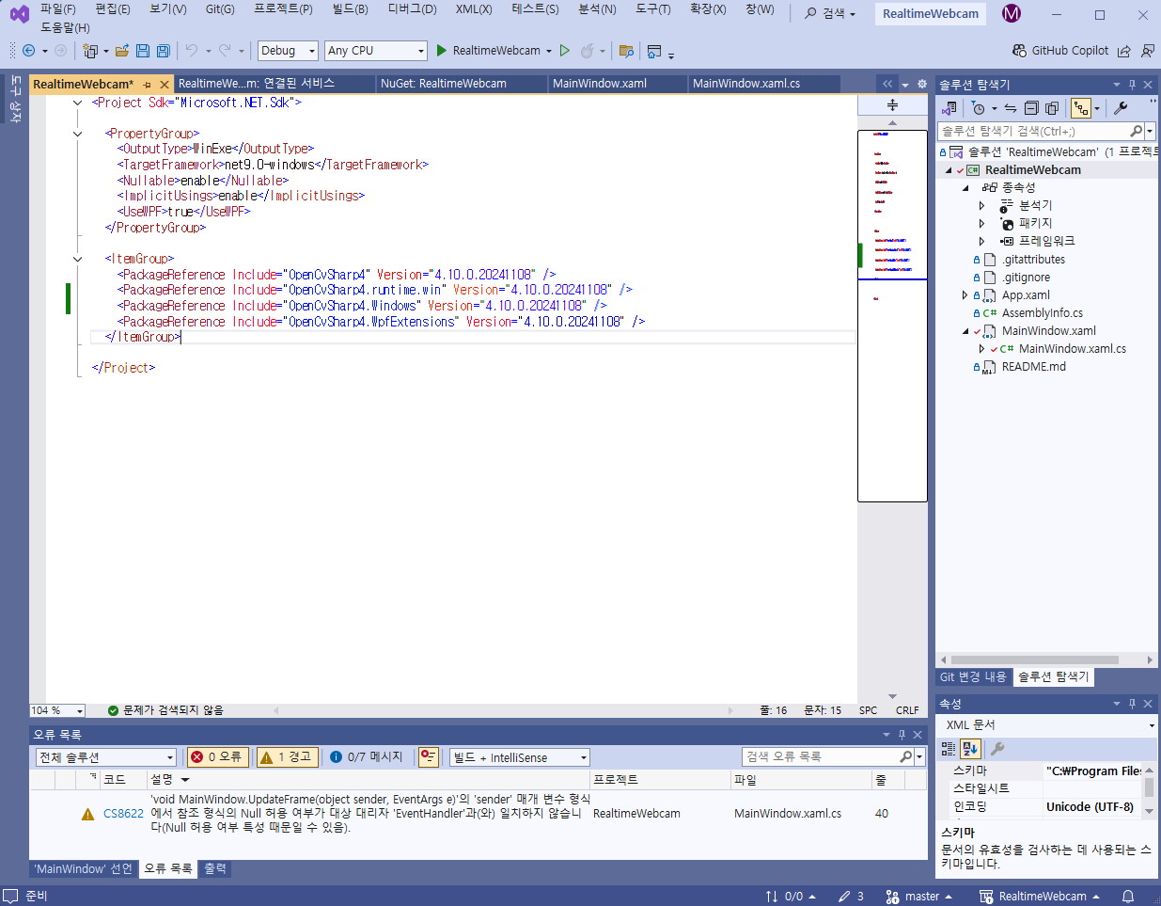Image resolution: width=1161 pixels, height=906 pixels.
Task: Open the 전체 솔루션 scope dropdown in error list
Action: pyautogui.click(x=105, y=756)
